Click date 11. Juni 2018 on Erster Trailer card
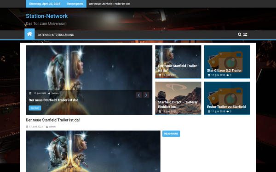The image size is (276, 172). (218, 111)
